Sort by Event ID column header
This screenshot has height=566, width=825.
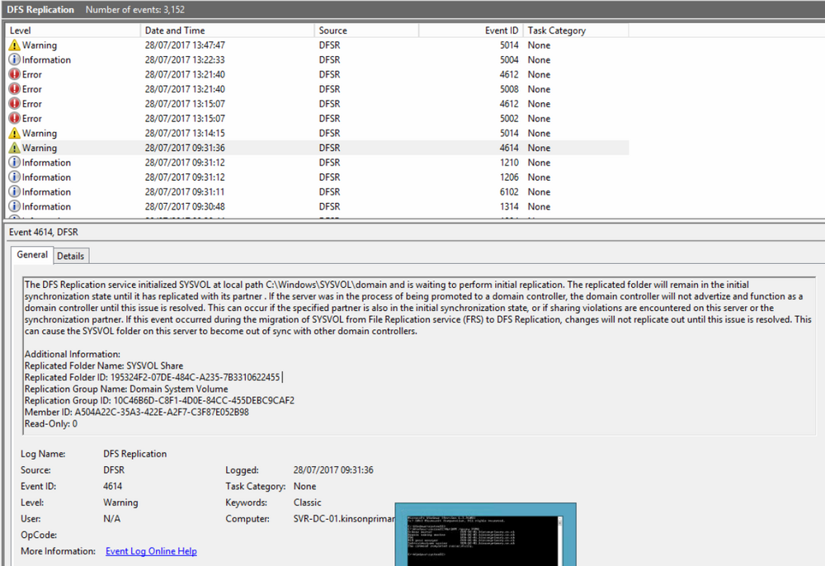coord(470,31)
